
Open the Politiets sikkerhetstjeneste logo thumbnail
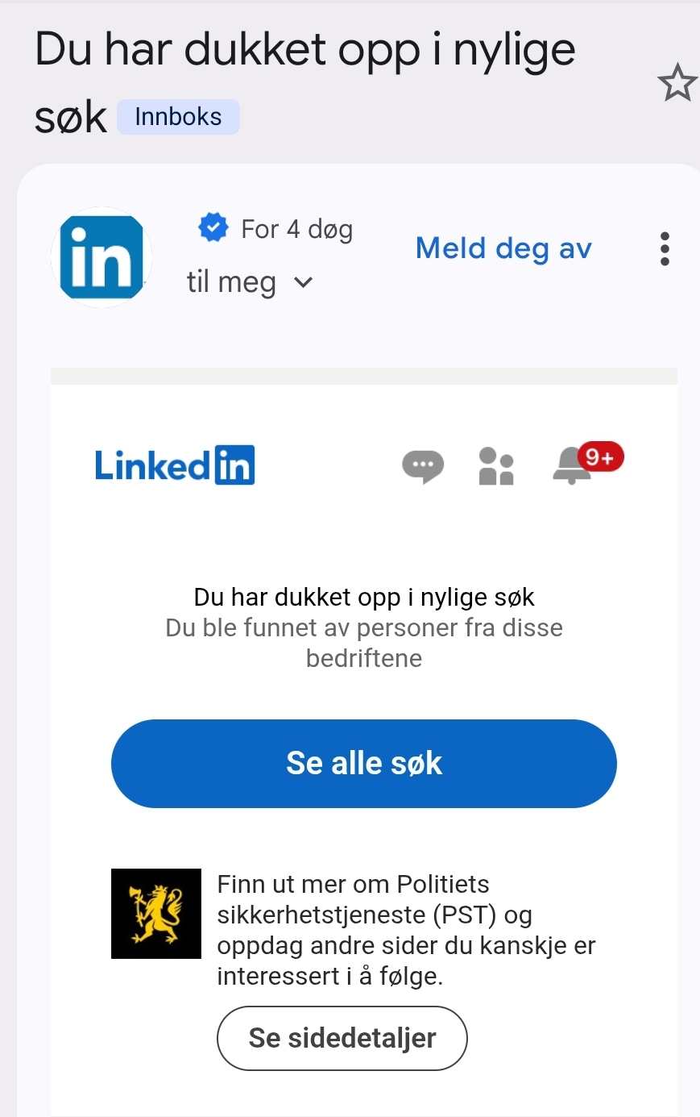click(x=156, y=913)
